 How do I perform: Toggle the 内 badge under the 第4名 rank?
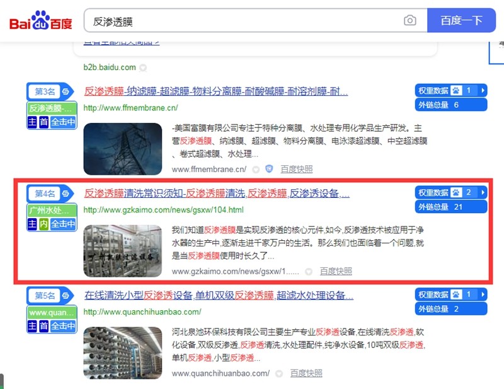click(43, 223)
